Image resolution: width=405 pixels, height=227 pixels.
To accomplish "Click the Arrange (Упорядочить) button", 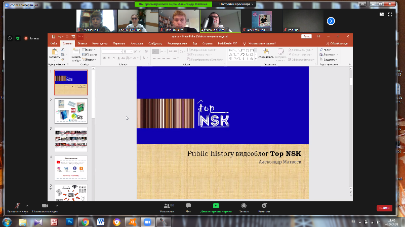I will pos(266,54).
